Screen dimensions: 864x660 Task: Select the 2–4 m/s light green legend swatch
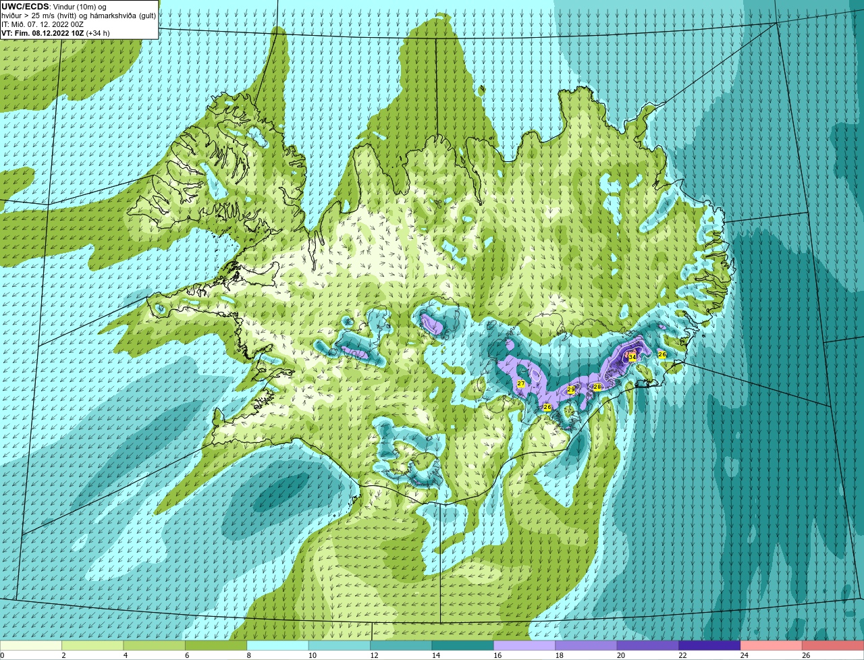point(92,645)
